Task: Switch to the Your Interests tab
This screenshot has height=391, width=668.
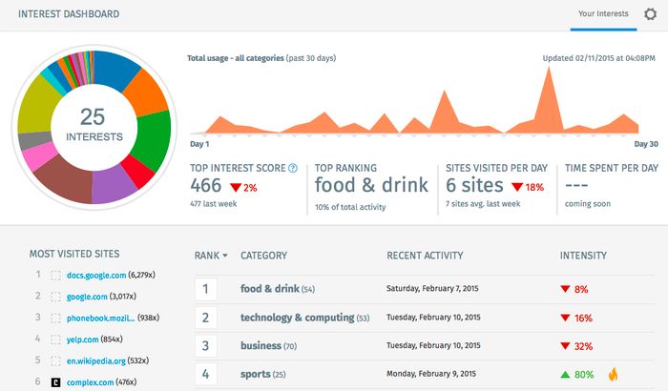Action: [x=604, y=14]
